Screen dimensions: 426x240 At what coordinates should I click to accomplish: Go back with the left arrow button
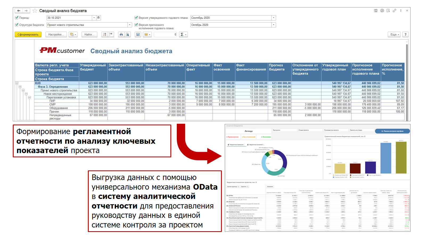click(x=18, y=11)
